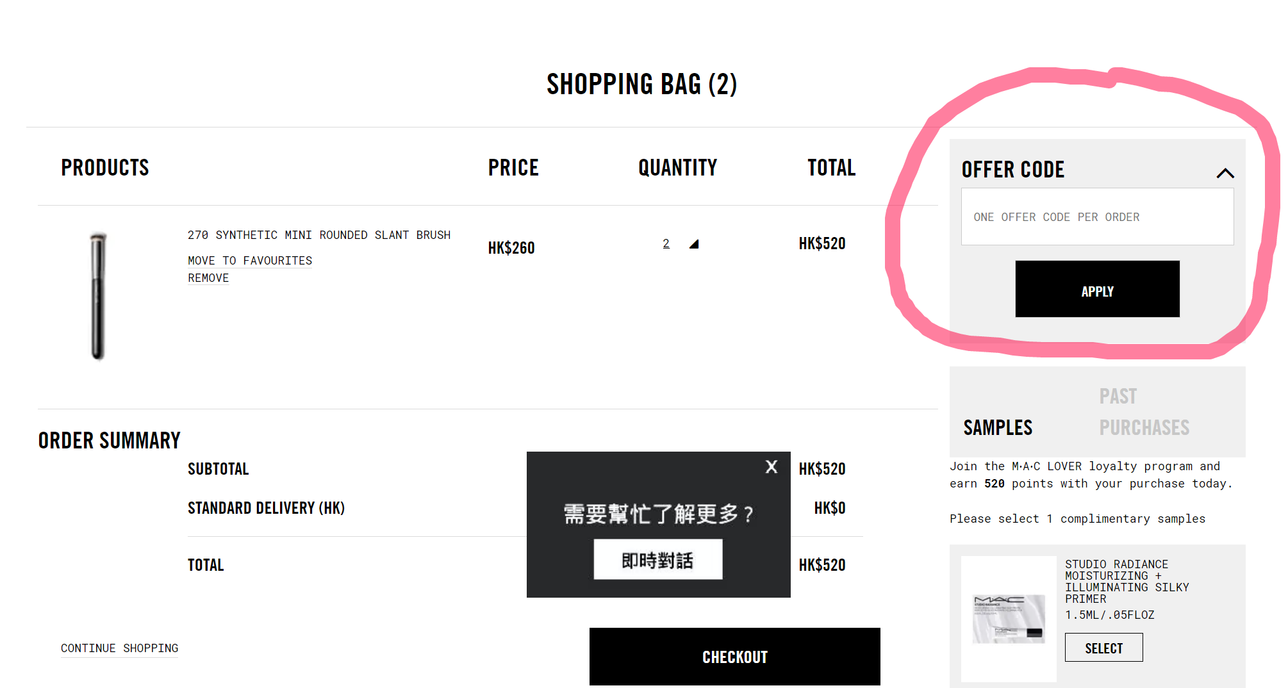This screenshot has width=1288, height=688.
Task: Click the offer code input field
Action: (1097, 217)
